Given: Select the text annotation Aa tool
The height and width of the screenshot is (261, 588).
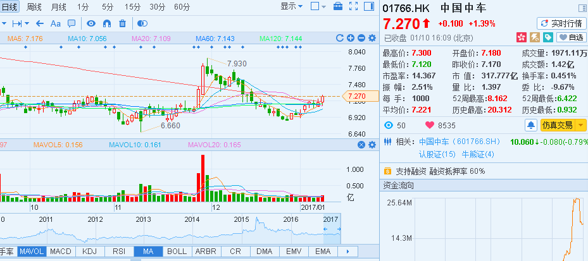Looking at the screenshot, I should click(x=56, y=23).
